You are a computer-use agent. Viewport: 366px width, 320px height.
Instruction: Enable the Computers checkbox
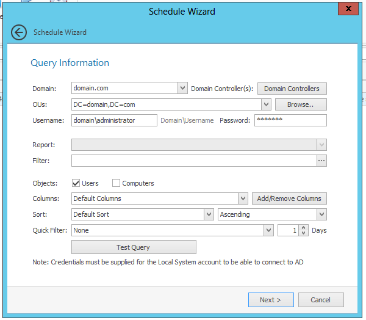pos(116,183)
